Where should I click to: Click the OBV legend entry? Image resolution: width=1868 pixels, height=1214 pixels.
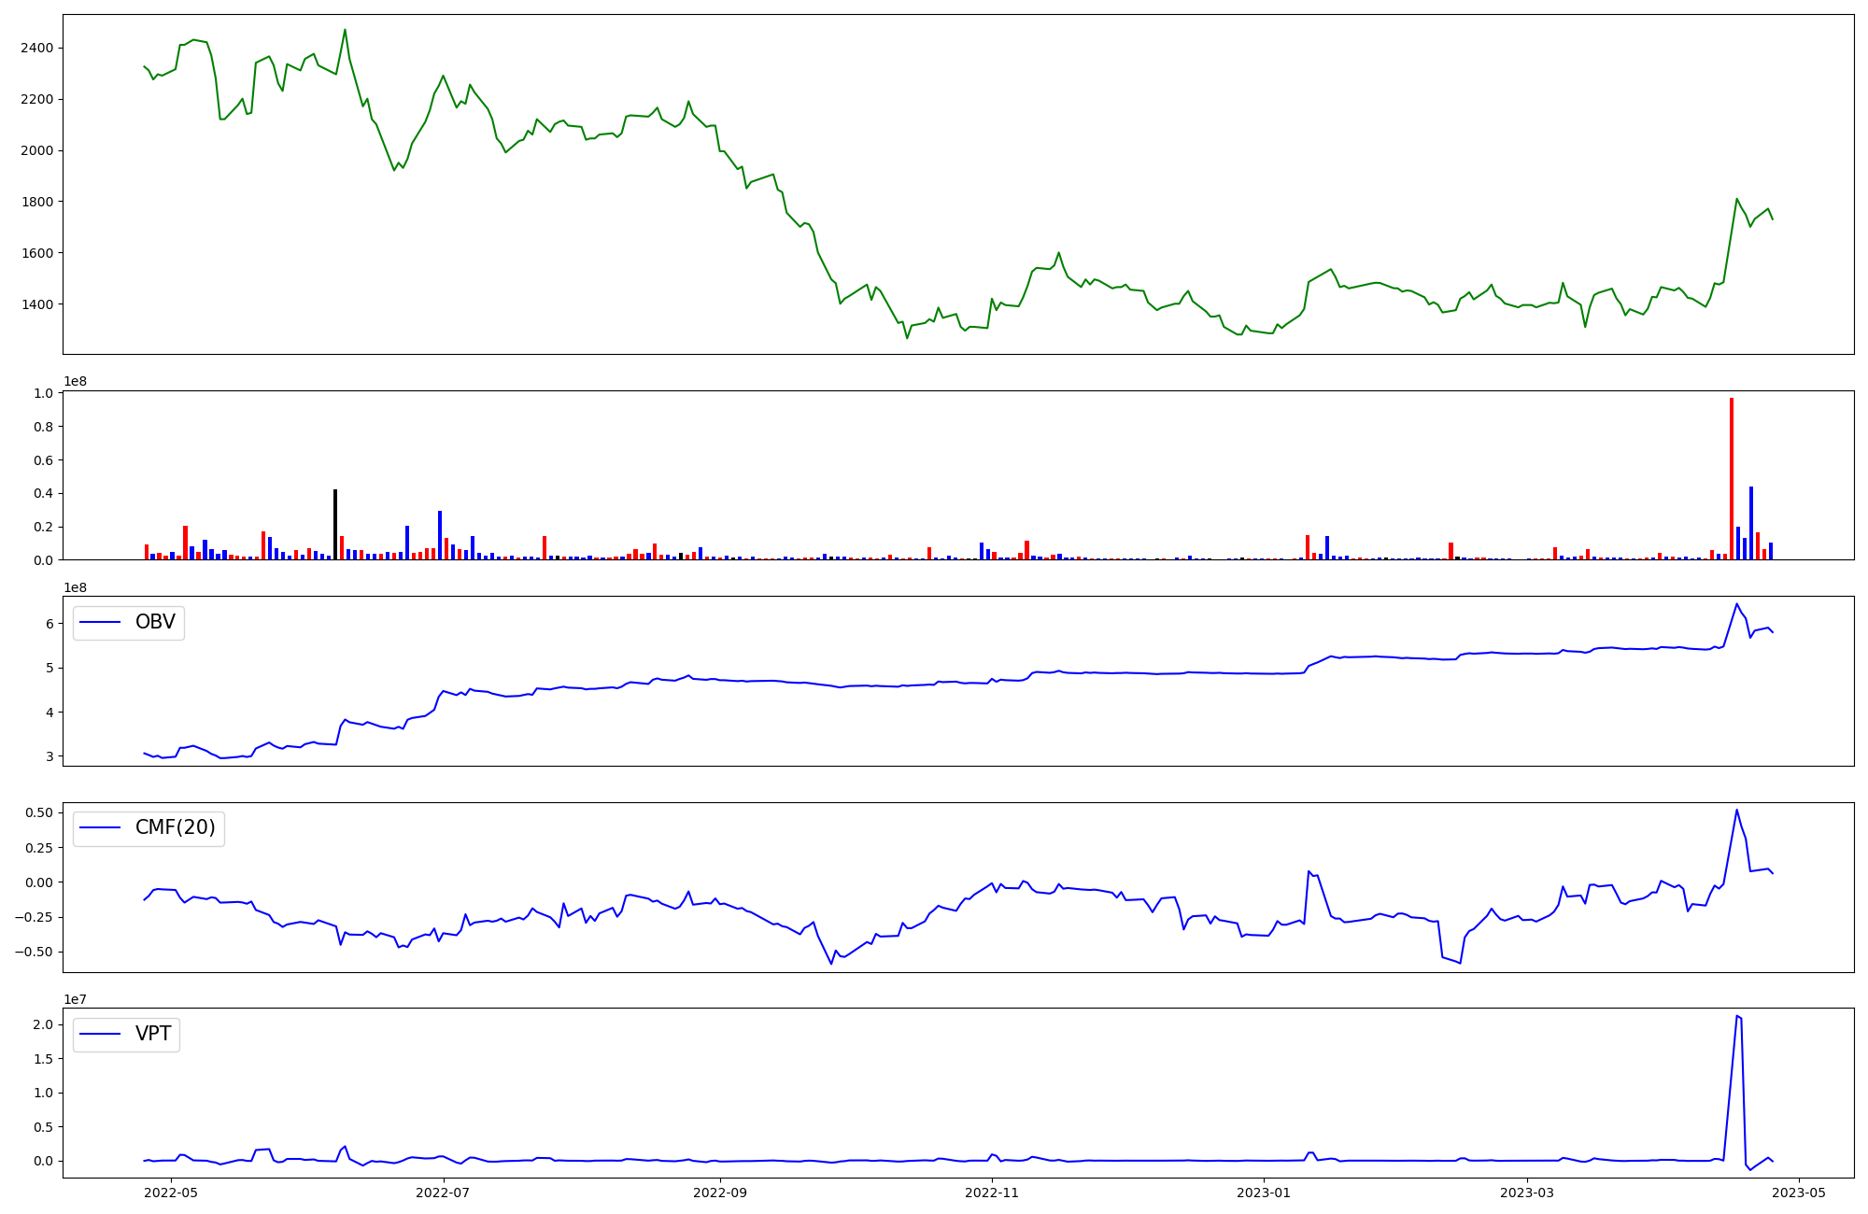(x=129, y=622)
